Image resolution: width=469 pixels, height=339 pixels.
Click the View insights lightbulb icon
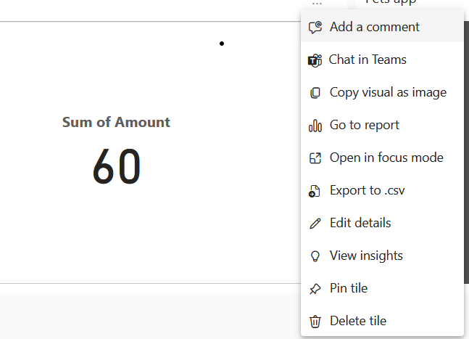(x=315, y=256)
